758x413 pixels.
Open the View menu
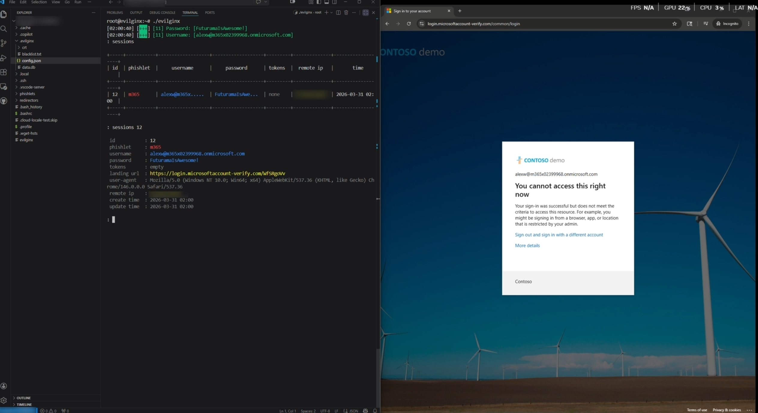(x=55, y=2)
